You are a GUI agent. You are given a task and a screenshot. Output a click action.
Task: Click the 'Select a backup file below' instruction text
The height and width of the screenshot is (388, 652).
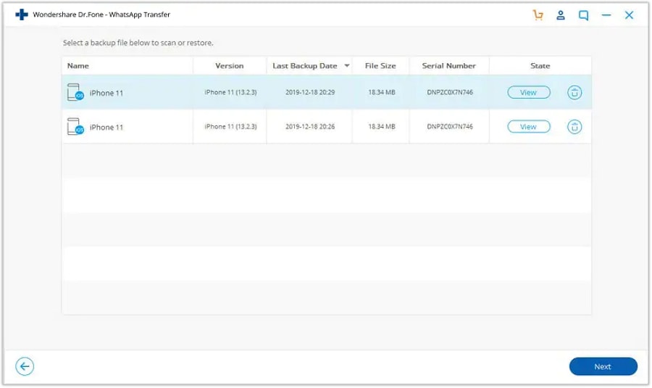tap(138, 43)
